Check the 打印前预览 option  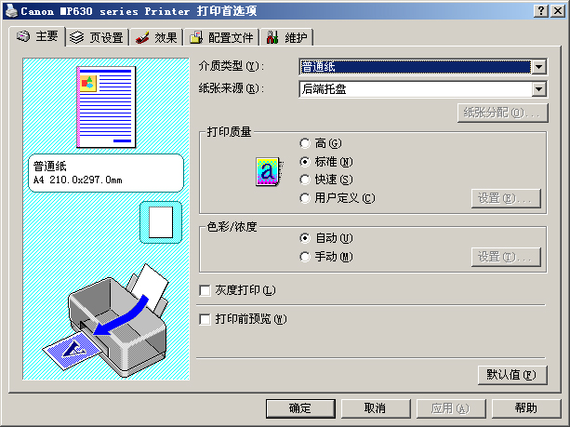[205, 319]
